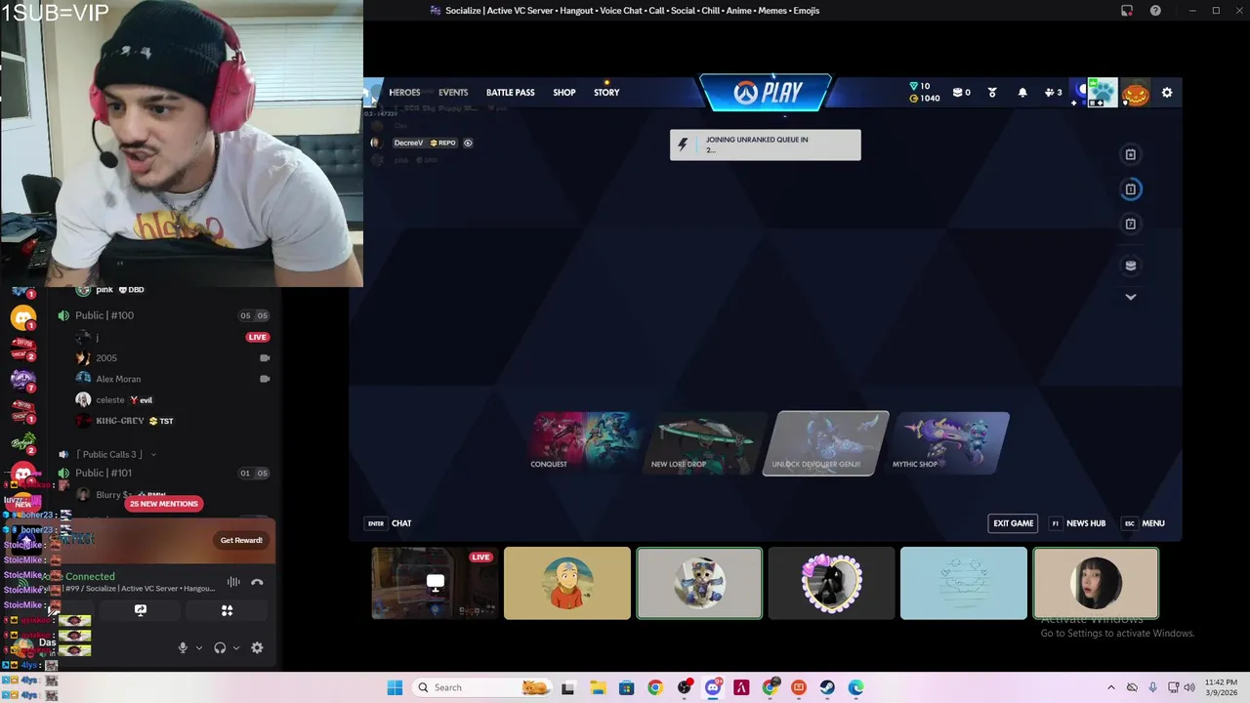This screenshot has height=703, width=1250.
Task: Open the Shop menu
Action: point(564,93)
